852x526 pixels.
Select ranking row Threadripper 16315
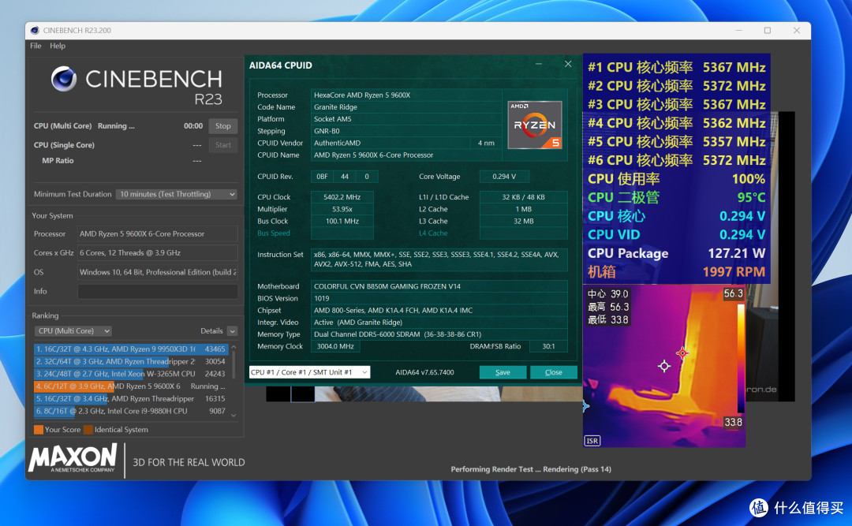coord(131,399)
